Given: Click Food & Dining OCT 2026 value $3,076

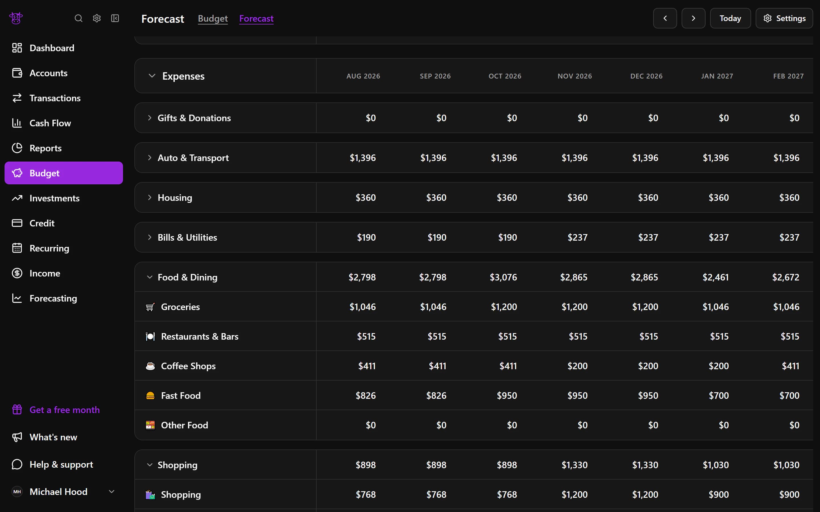Looking at the screenshot, I should [x=503, y=277].
